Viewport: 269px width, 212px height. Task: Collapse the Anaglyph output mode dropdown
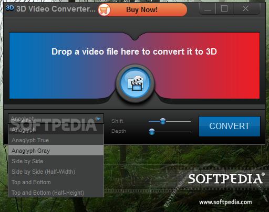(56, 119)
